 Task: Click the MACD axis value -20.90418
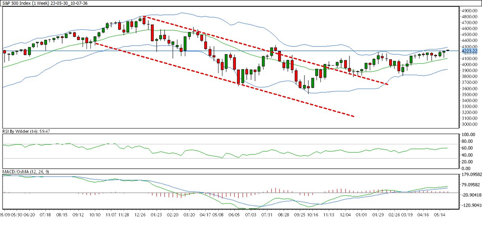click(471, 194)
